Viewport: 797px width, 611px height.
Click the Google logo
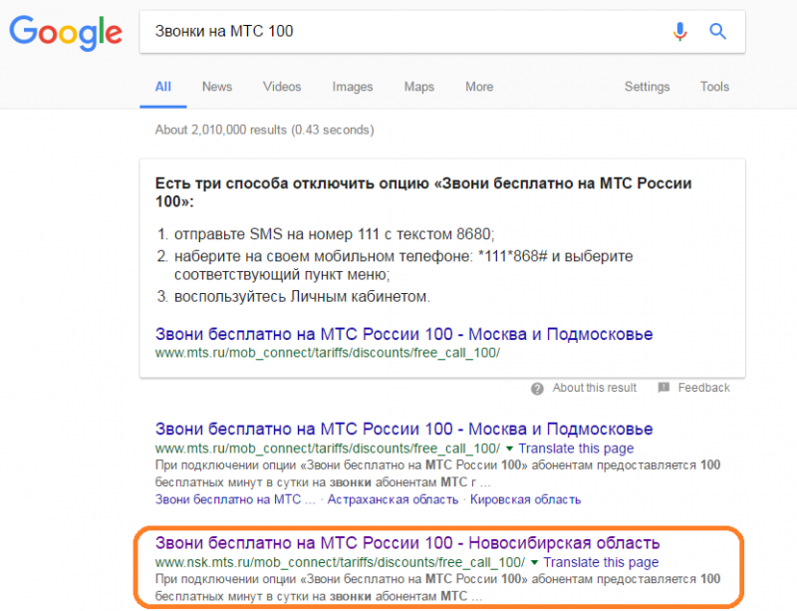tap(66, 33)
